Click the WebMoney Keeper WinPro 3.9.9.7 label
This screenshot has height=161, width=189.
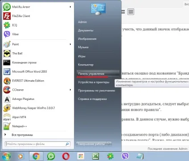click(x=33, y=108)
